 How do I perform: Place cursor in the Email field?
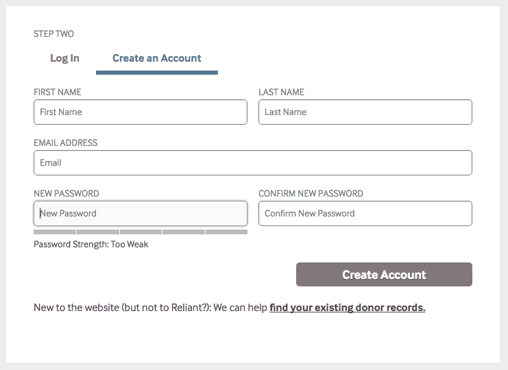(x=252, y=163)
